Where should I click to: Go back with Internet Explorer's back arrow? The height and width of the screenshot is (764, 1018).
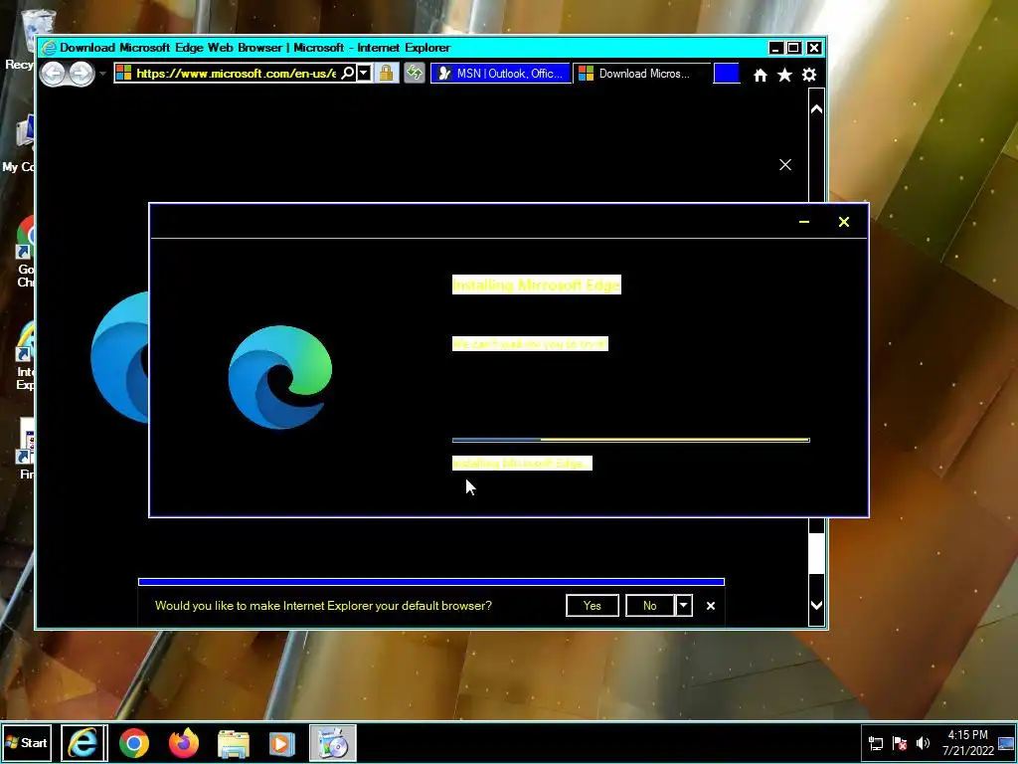point(53,74)
